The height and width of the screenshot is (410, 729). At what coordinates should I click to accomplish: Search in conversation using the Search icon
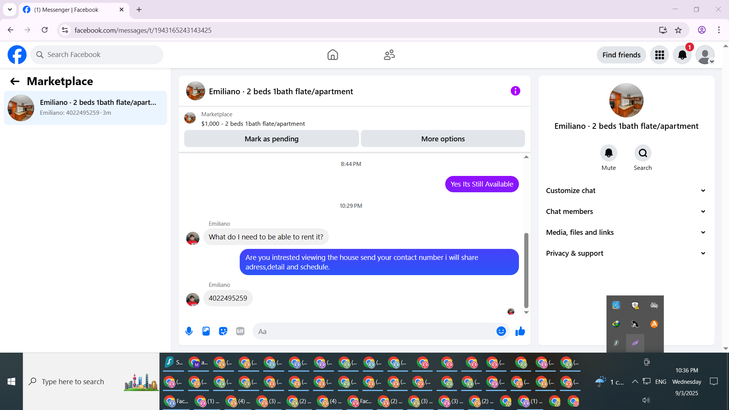[x=643, y=153]
